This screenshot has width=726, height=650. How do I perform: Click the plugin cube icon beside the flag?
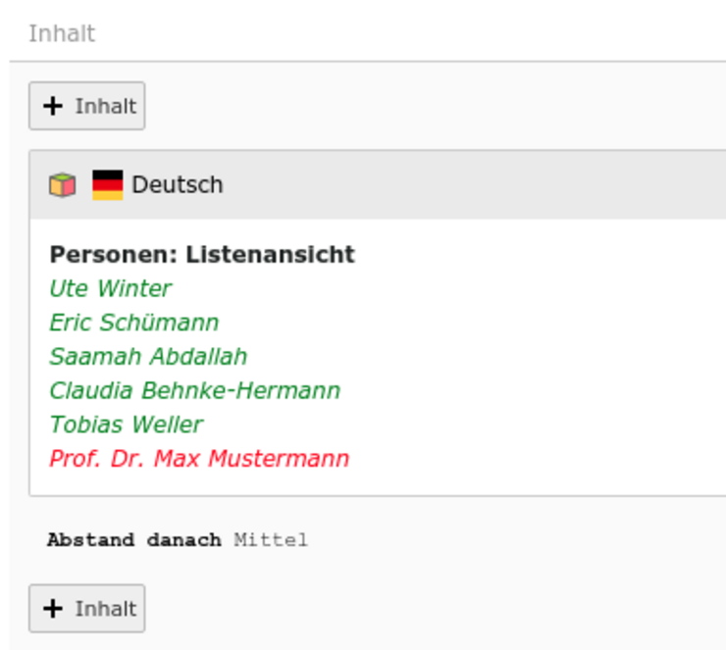point(62,184)
